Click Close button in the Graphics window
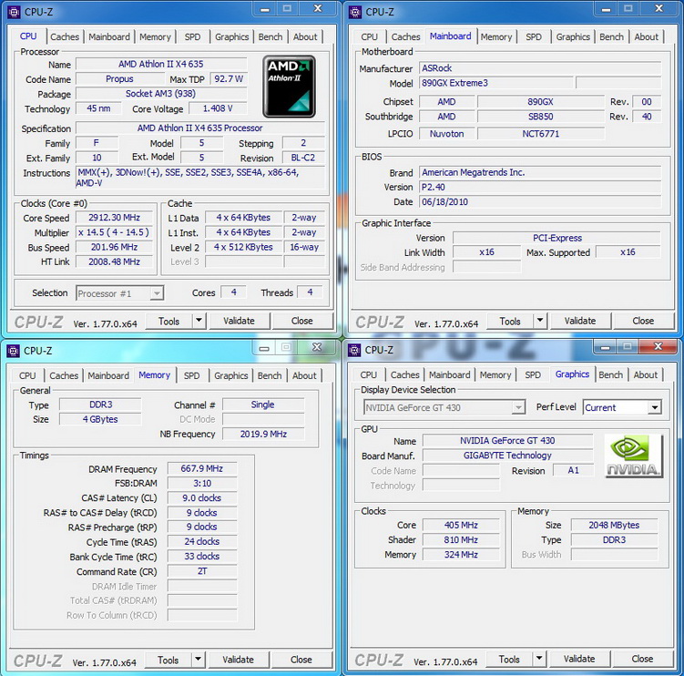Image resolution: width=684 pixels, height=676 pixels. click(x=642, y=659)
